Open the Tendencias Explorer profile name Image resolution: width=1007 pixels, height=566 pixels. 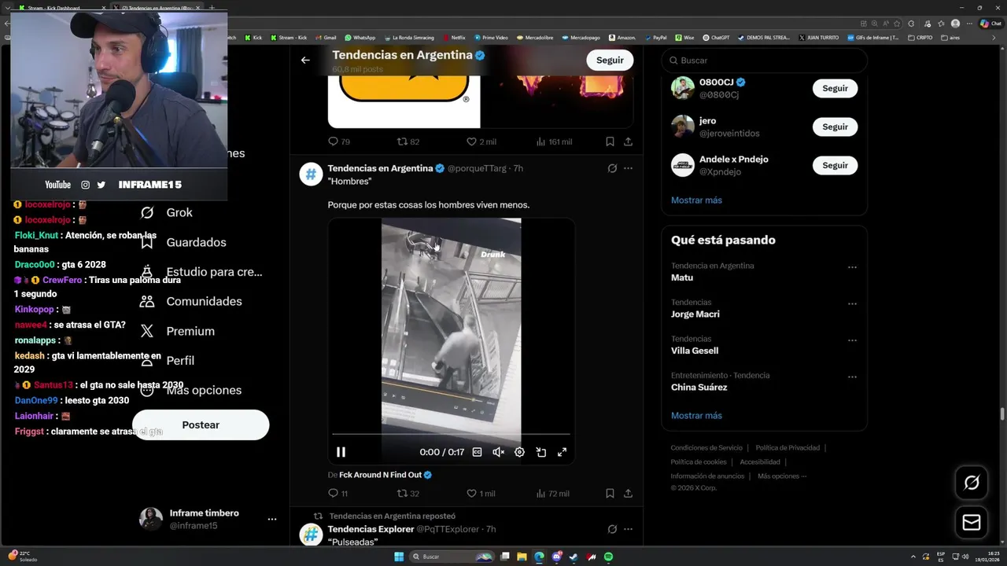371,529
